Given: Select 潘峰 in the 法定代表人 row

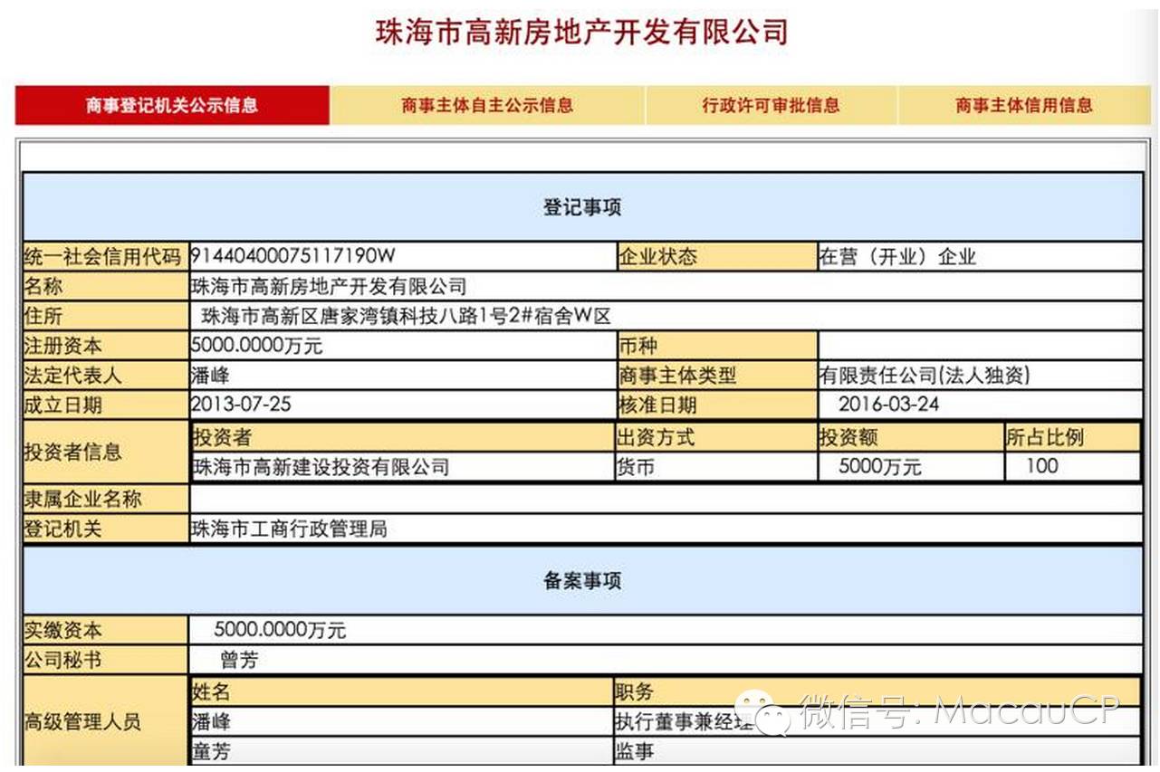Looking at the screenshot, I should (x=211, y=376).
